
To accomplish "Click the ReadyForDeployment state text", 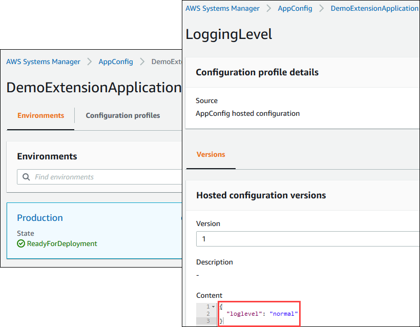I will [x=62, y=243].
